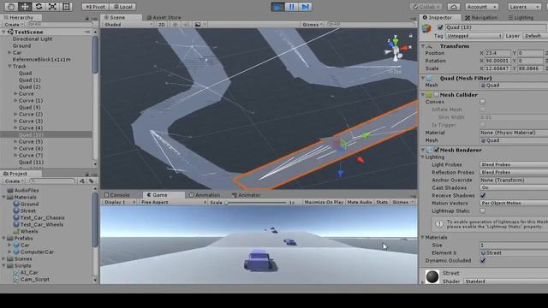The height and width of the screenshot is (308, 548).
Task: Switch to the Animator tab
Action: pyautogui.click(x=246, y=195)
